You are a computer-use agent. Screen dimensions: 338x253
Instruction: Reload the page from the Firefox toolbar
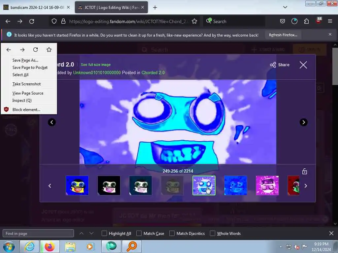click(32, 21)
